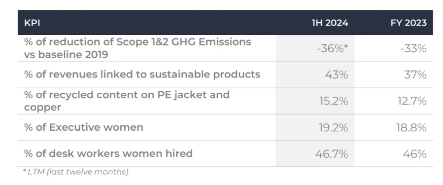Click the 18.8% value cell
Screen dimensions: 443x185
tap(412, 128)
